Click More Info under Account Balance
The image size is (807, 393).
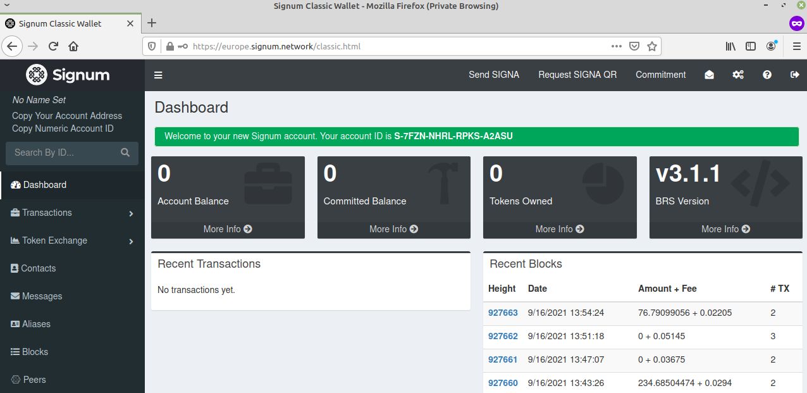(228, 229)
